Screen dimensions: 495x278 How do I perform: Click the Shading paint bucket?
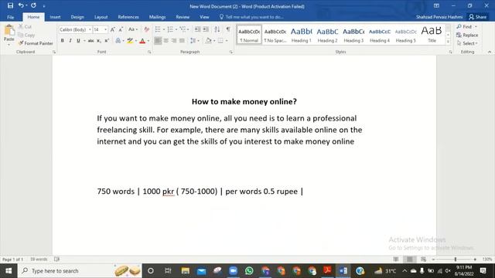(208, 41)
